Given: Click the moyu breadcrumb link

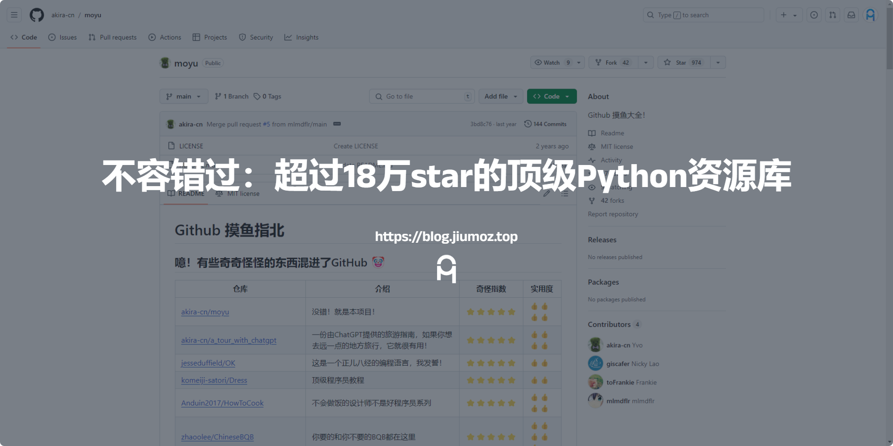Looking at the screenshot, I should tap(93, 15).
